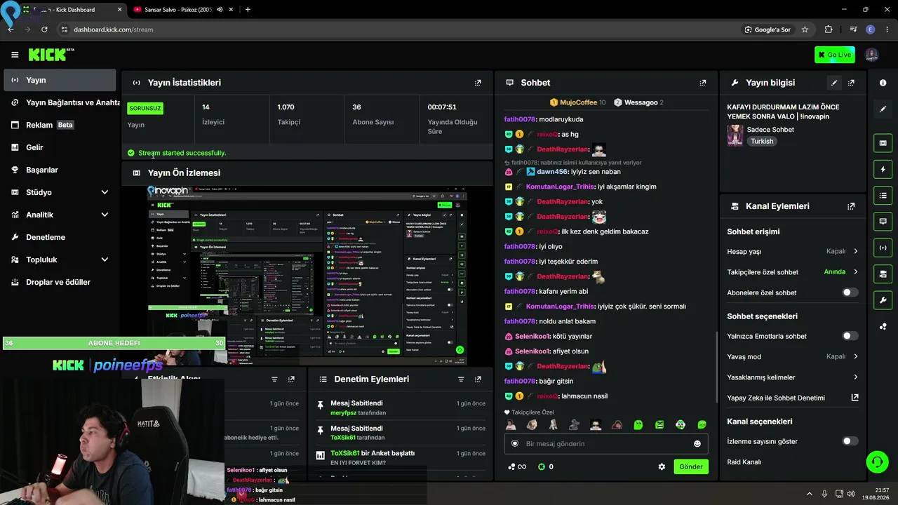This screenshot has height=505, width=898.
Task: Reload the dashboard page
Action: [44, 29]
